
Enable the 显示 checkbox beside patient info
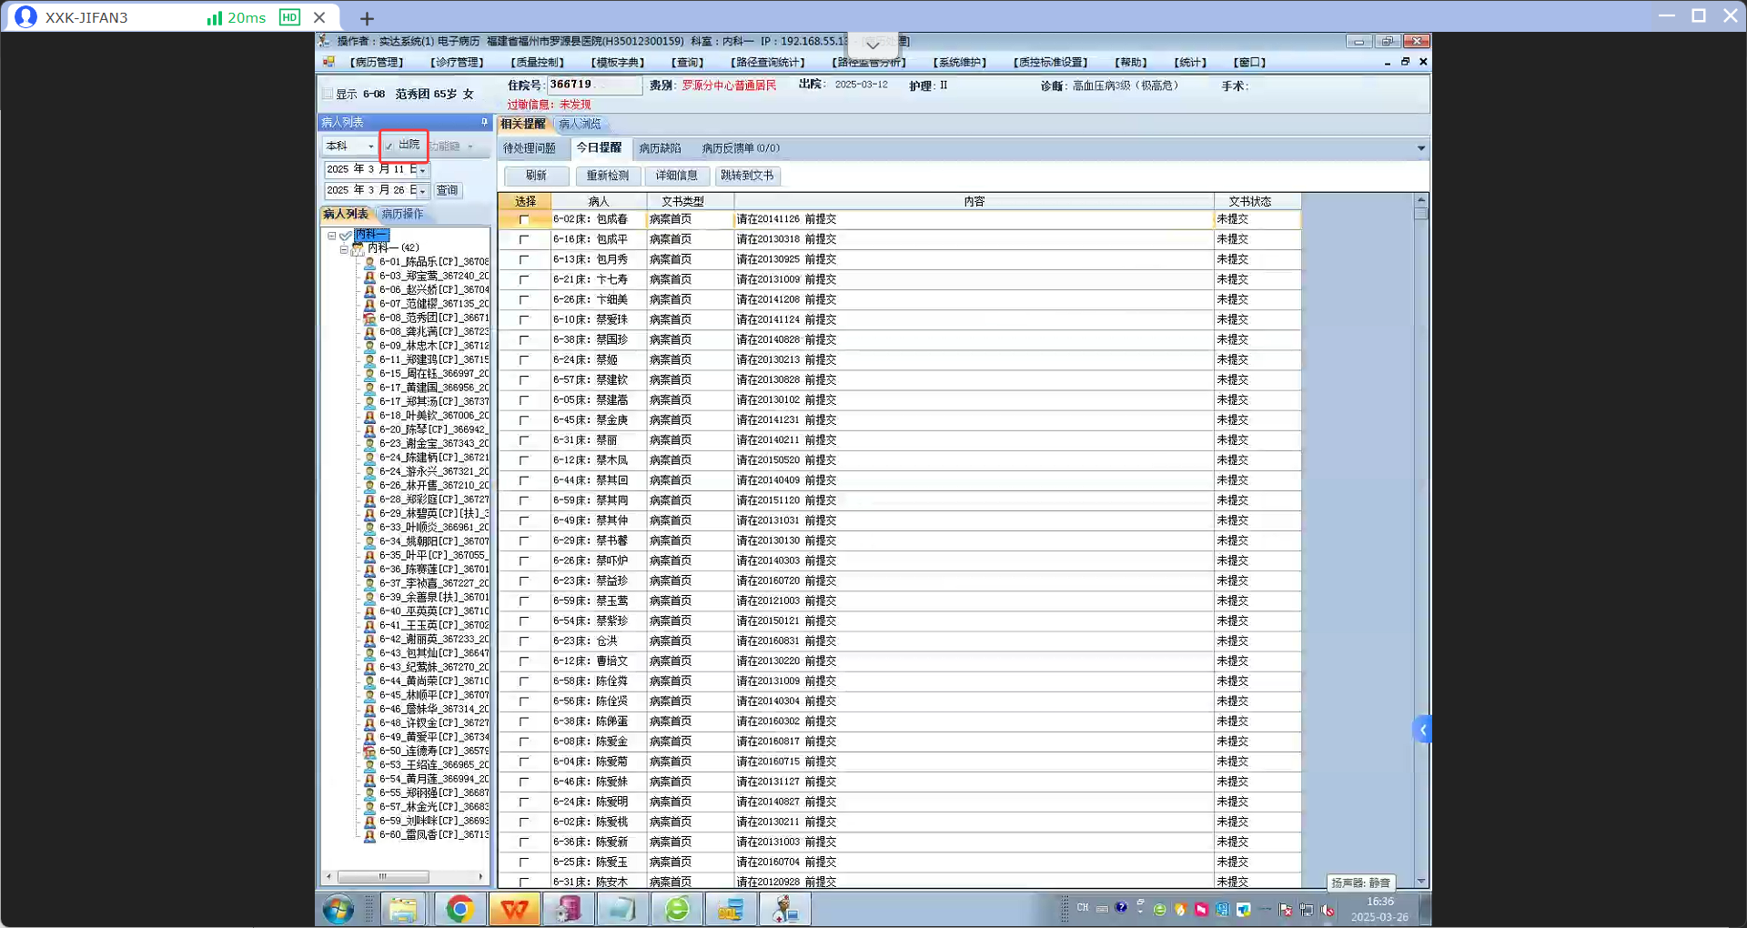point(328,94)
